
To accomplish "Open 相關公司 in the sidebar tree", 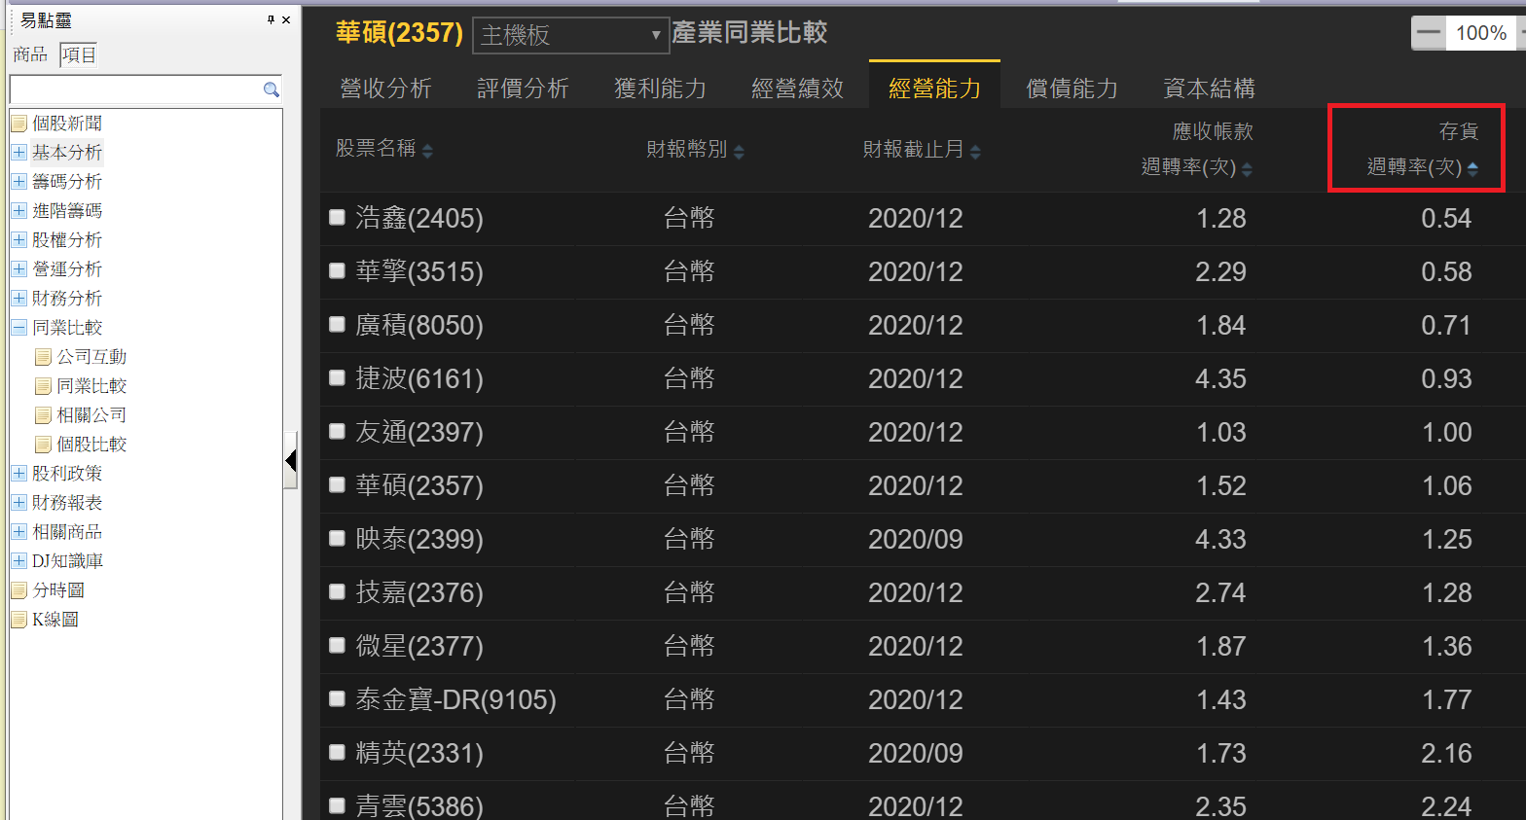I will 91,415.
